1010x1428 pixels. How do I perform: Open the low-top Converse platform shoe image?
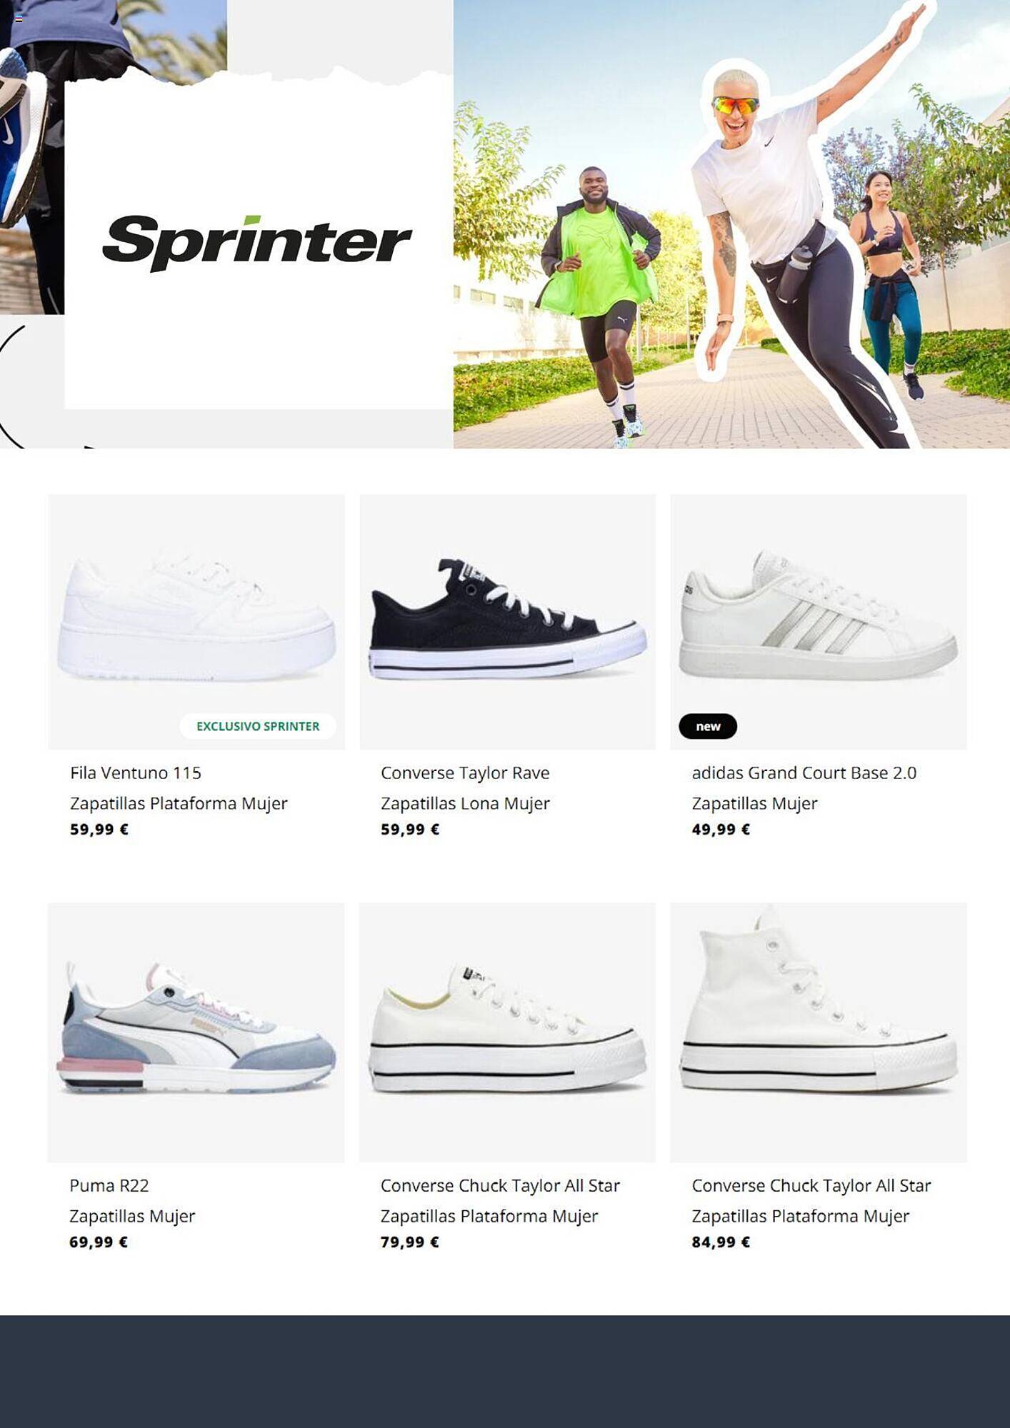(507, 1032)
